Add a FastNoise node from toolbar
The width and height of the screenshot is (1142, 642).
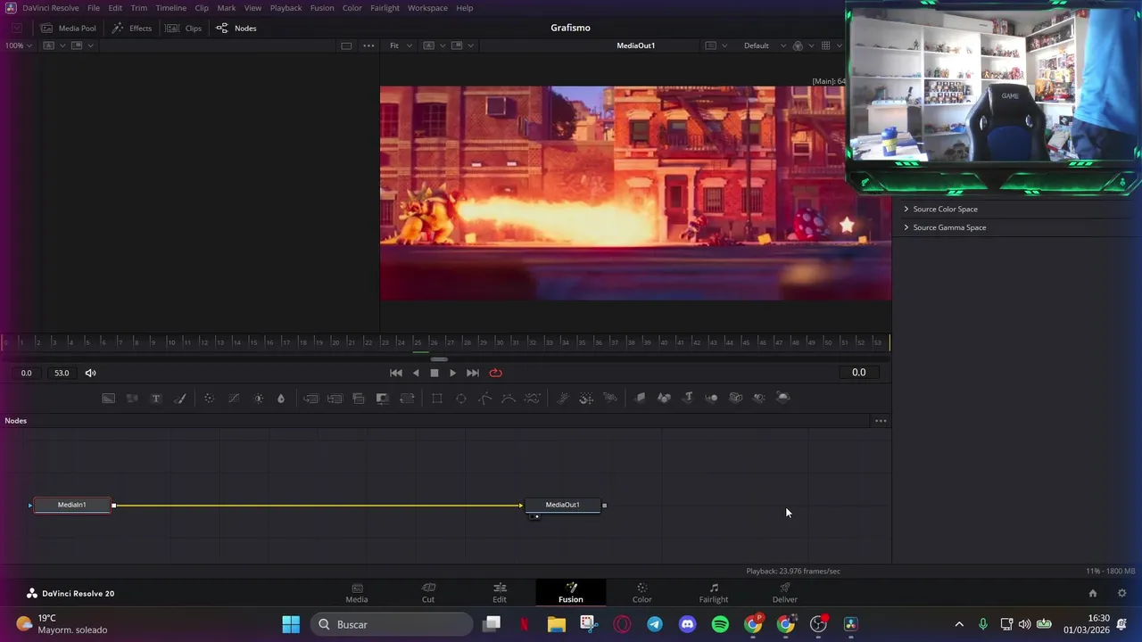pyautogui.click(x=132, y=398)
